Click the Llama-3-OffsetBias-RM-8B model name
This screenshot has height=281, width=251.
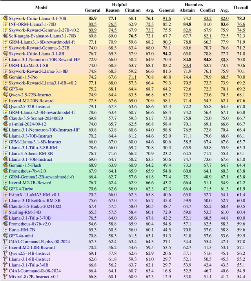click(35, 200)
